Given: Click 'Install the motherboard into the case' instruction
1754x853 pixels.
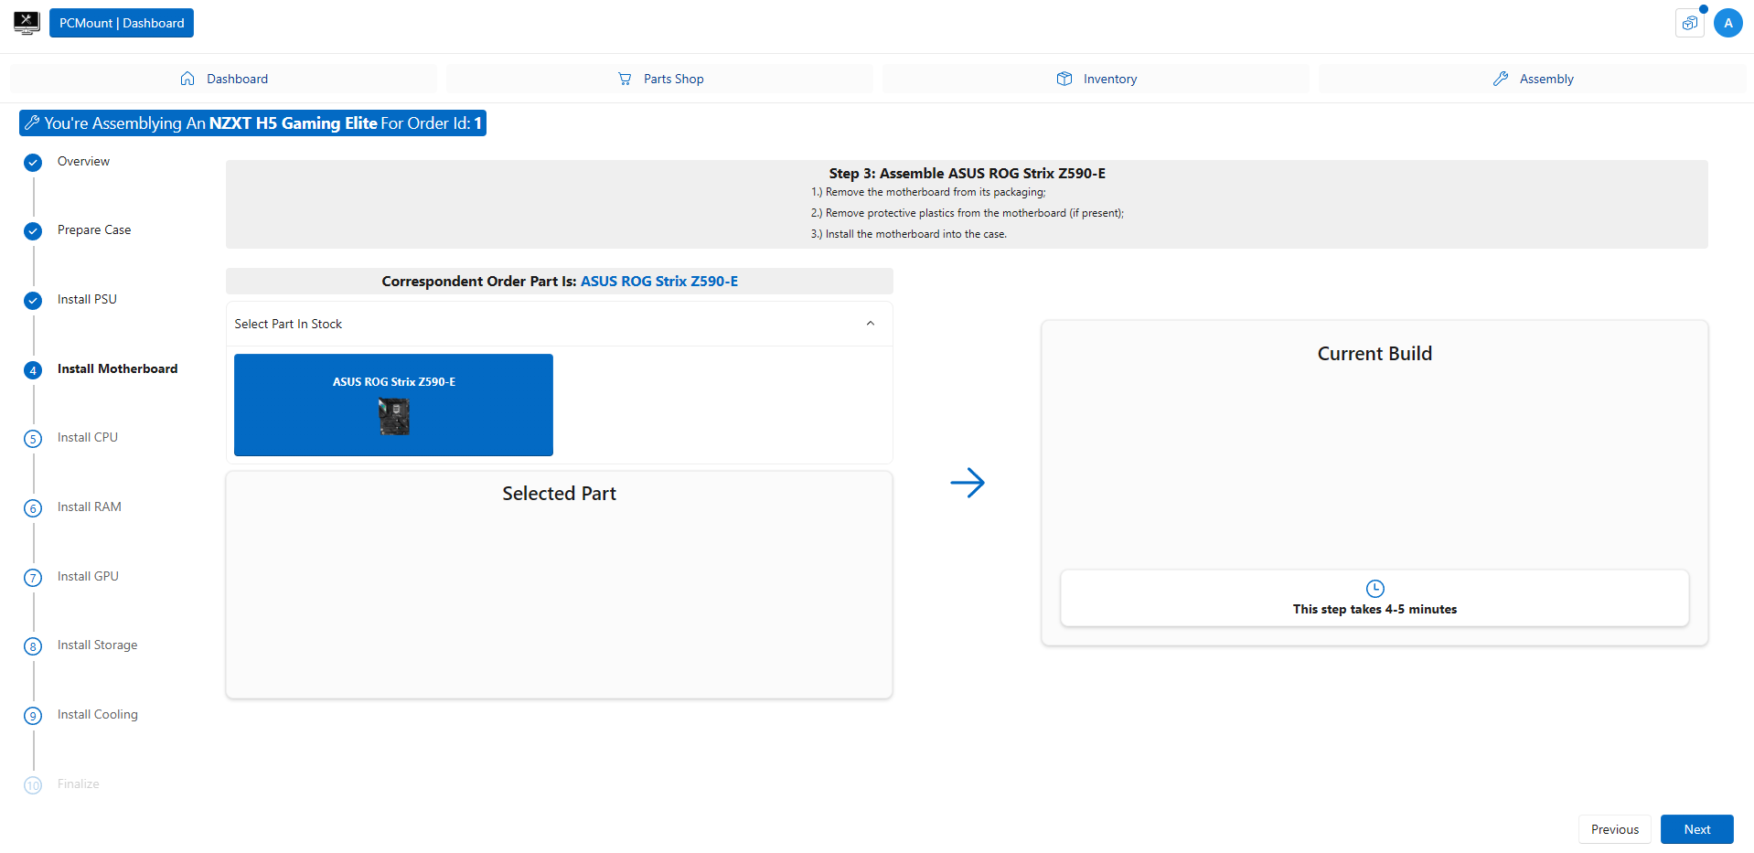Looking at the screenshot, I should pos(909,235).
